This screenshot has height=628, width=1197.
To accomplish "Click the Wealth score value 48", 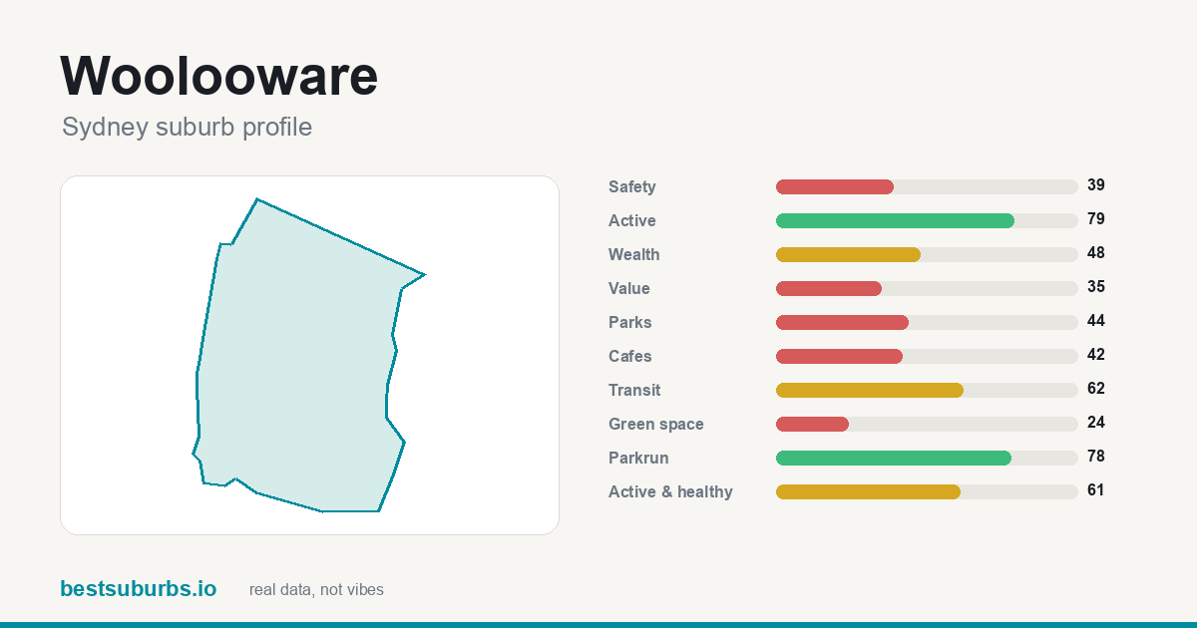I will click(1096, 253).
